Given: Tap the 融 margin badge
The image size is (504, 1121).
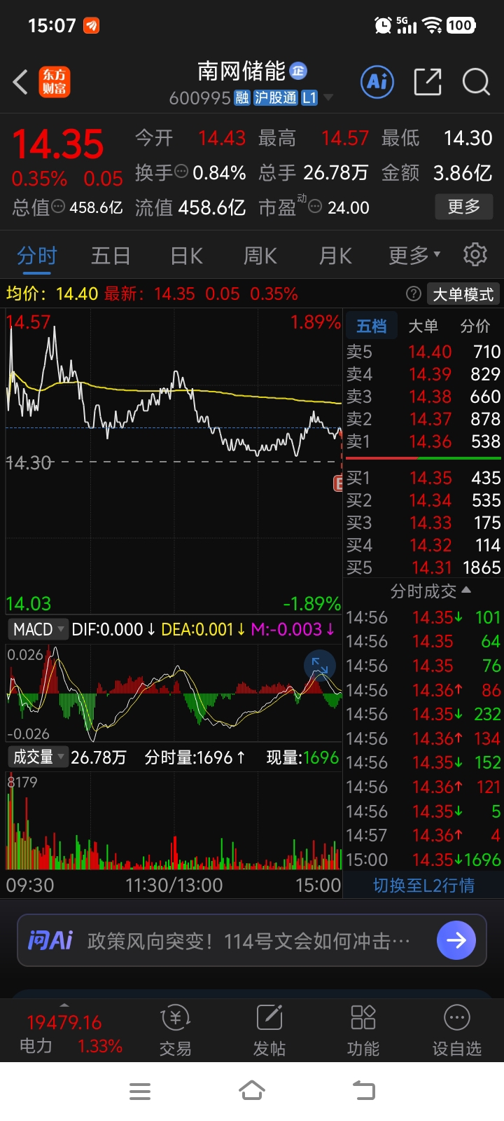Looking at the screenshot, I should tap(242, 98).
